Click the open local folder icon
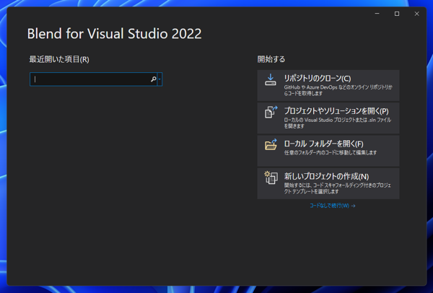 pyautogui.click(x=271, y=145)
